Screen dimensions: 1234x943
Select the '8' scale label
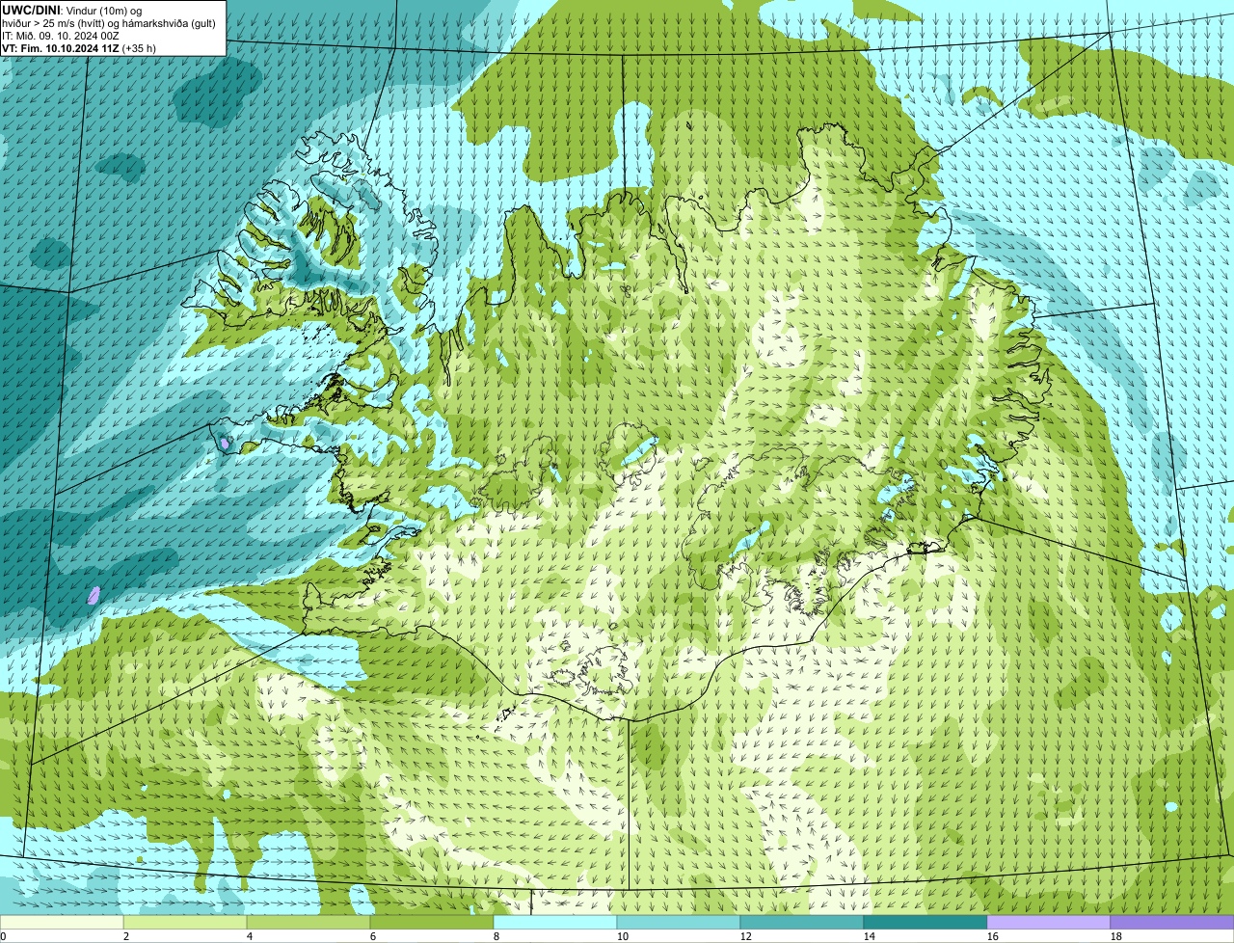[x=496, y=936]
